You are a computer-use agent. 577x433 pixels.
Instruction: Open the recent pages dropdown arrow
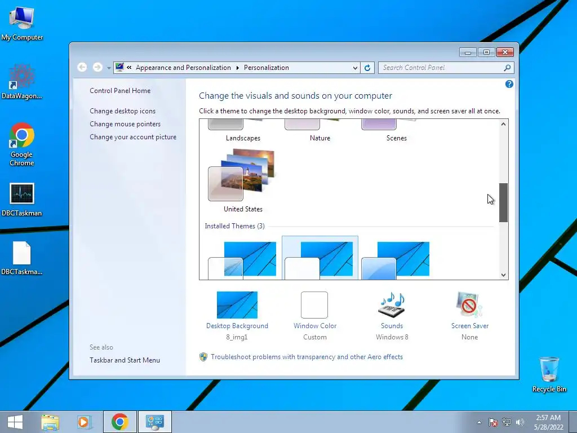pos(109,68)
